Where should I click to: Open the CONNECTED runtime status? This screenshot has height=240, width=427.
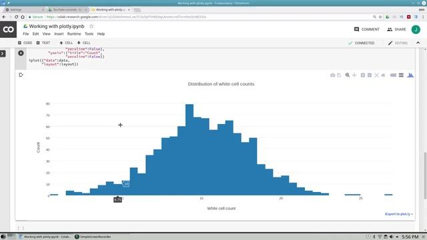(361, 43)
